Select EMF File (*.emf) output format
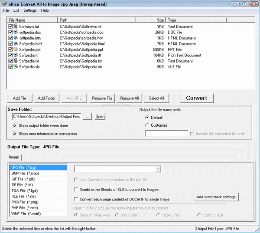This screenshot has width=260, height=233. point(38,208)
